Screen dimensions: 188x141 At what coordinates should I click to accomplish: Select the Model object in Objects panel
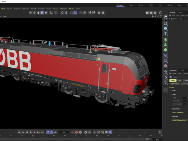175,19
